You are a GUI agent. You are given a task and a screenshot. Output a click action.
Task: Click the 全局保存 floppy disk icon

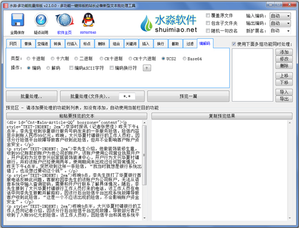coord(18,21)
